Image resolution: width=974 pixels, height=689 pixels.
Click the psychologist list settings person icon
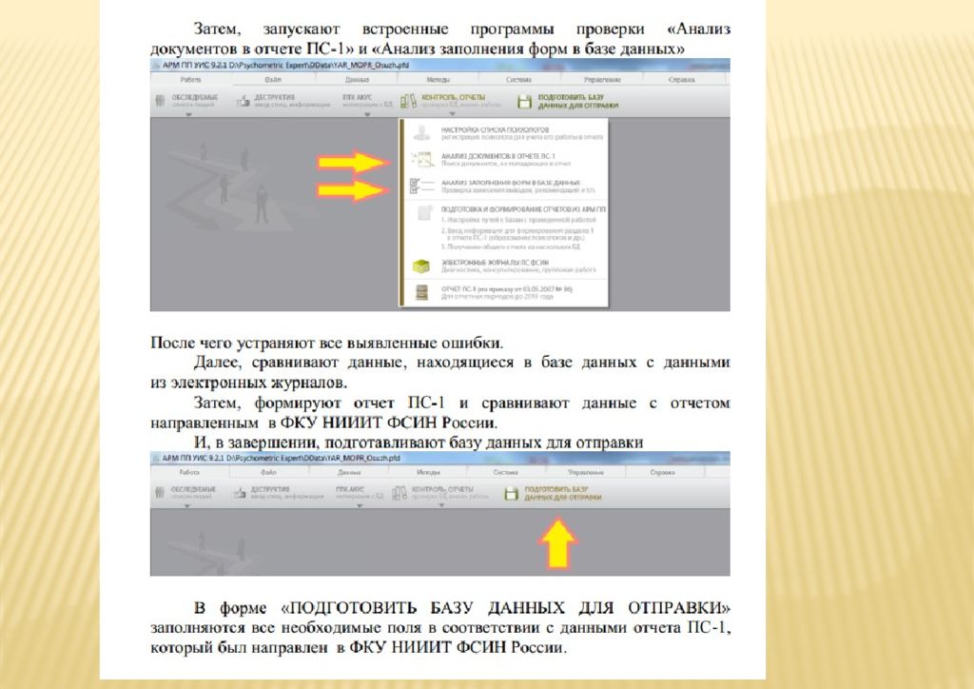[x=420, y=134]
